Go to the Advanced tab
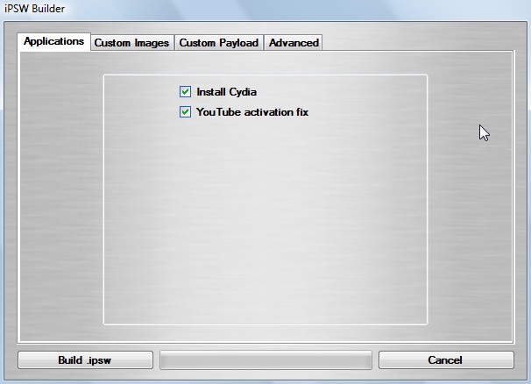Image resolution: width=531 pixels, height=384 pixels. coord(294,43)
